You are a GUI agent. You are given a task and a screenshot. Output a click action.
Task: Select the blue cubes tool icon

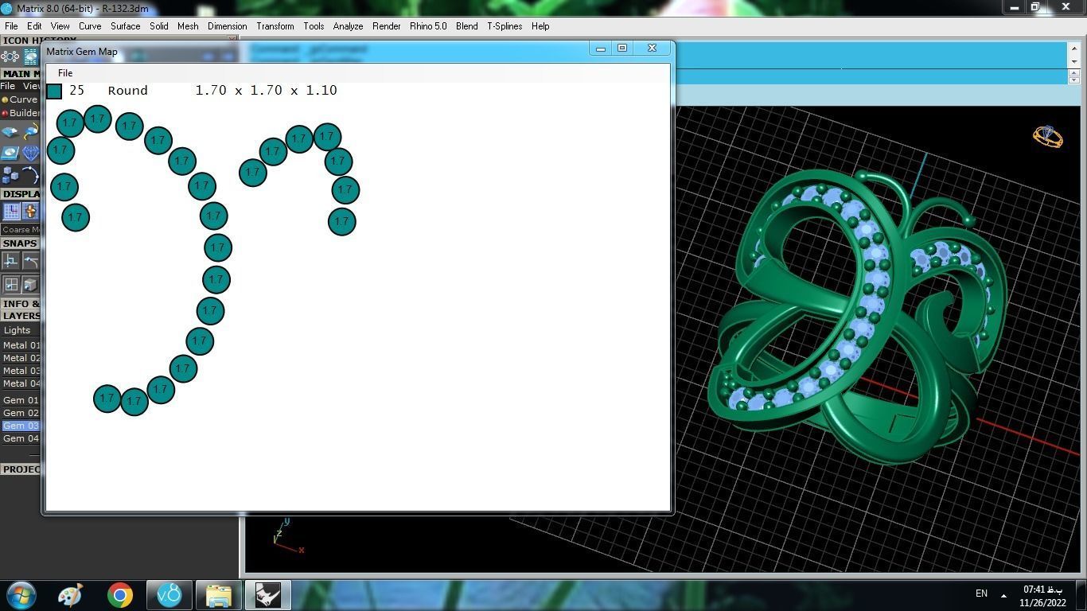pyautogui.click(x=10, y=174)
